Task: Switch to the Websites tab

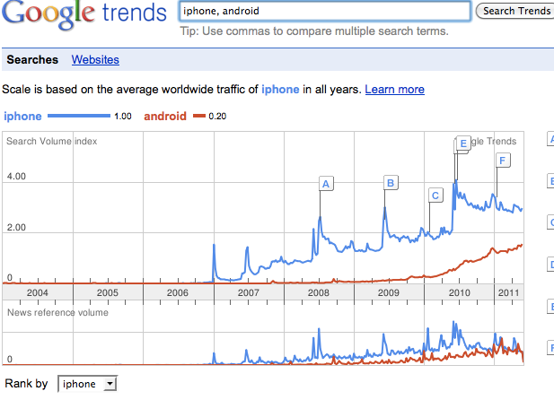Action: [95, 60]
